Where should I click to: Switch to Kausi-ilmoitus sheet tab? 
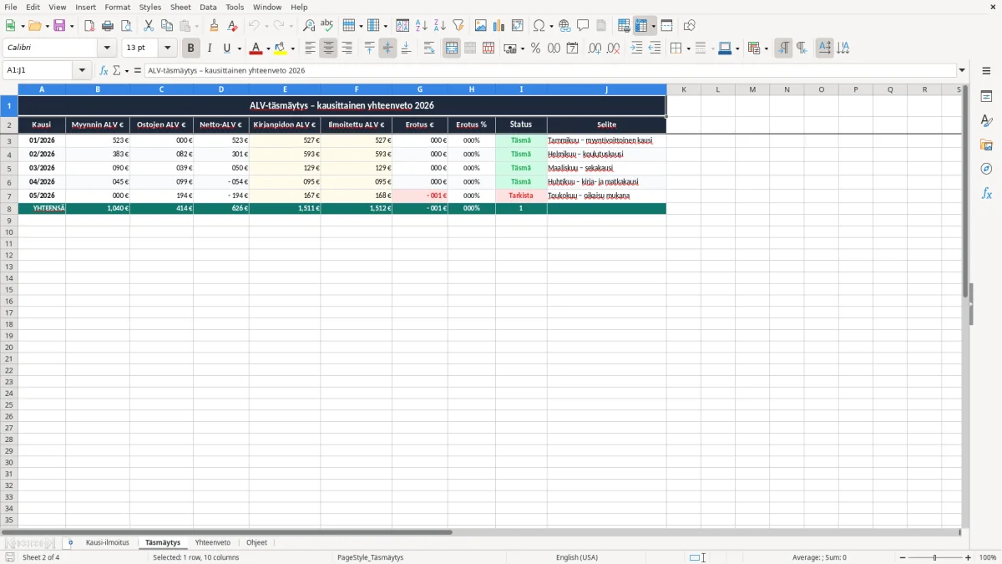click(107, 543)
